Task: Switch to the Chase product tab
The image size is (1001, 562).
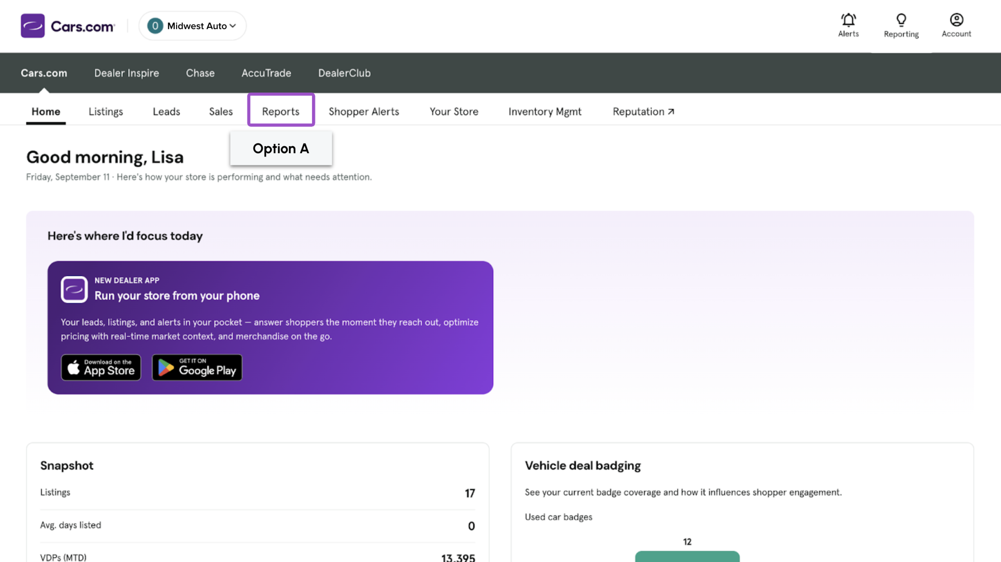Action: pyautogui.click(x=200, y=73)
